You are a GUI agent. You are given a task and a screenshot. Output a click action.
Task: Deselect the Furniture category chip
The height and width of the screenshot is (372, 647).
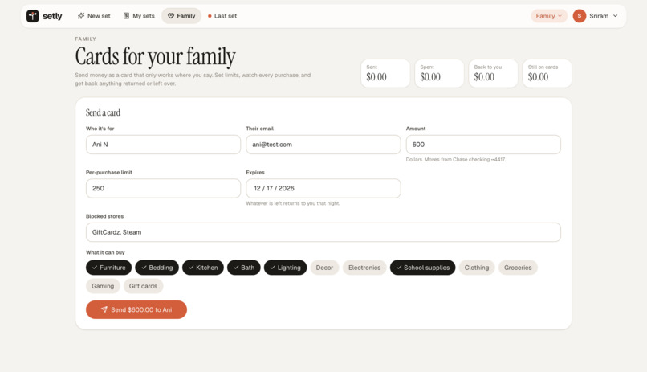108,268
